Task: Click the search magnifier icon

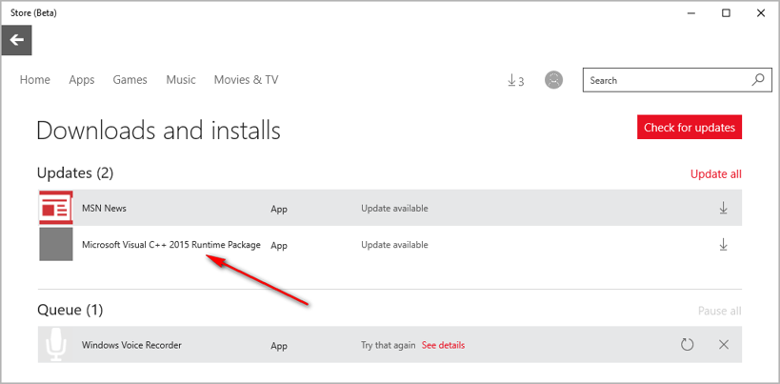Action: [x=758, y=81]
